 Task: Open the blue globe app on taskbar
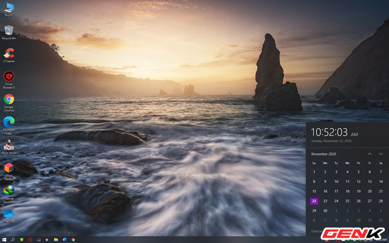[47, 240]
